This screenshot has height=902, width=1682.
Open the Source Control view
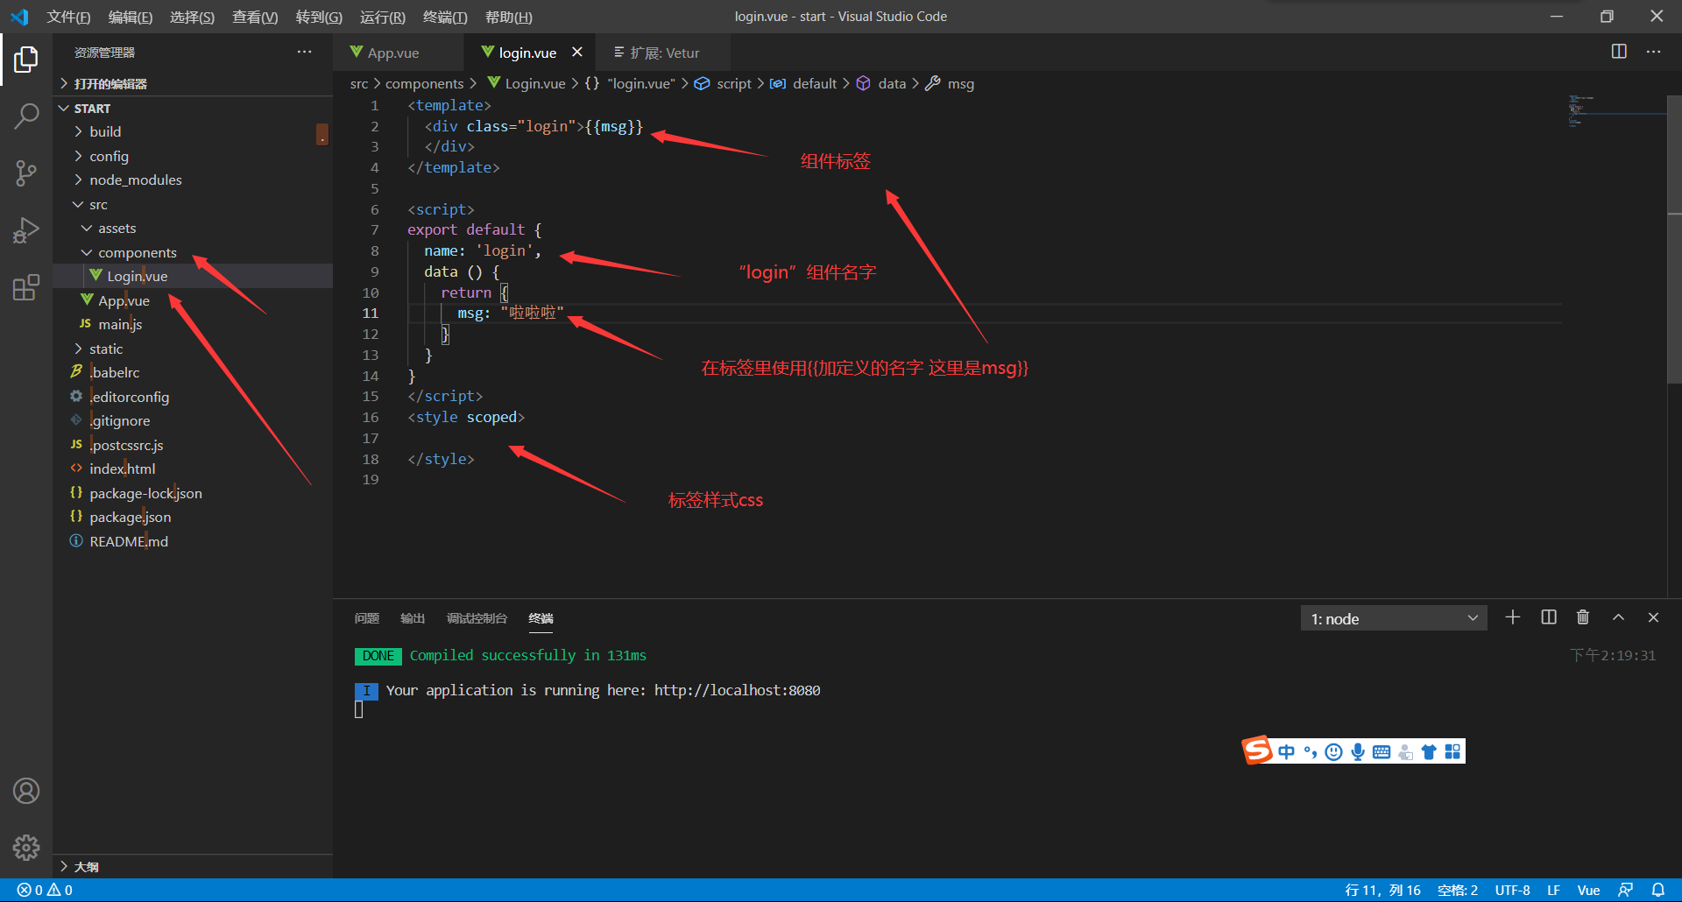pyautogui.click(x=26, y=173)
